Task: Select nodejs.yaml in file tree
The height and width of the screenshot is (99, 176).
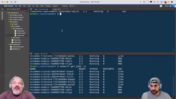Action: click(x=20, y=35)
